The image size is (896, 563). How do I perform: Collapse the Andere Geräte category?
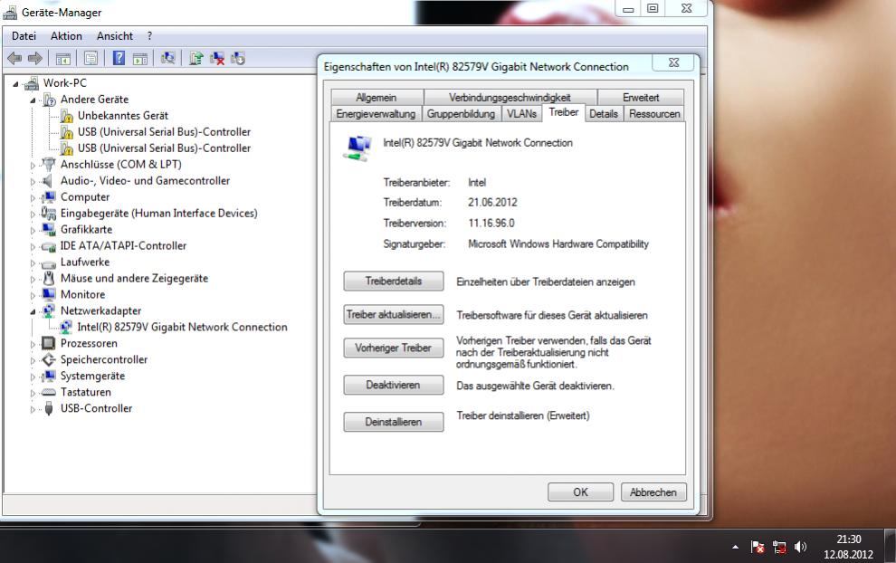pos(33,100)
